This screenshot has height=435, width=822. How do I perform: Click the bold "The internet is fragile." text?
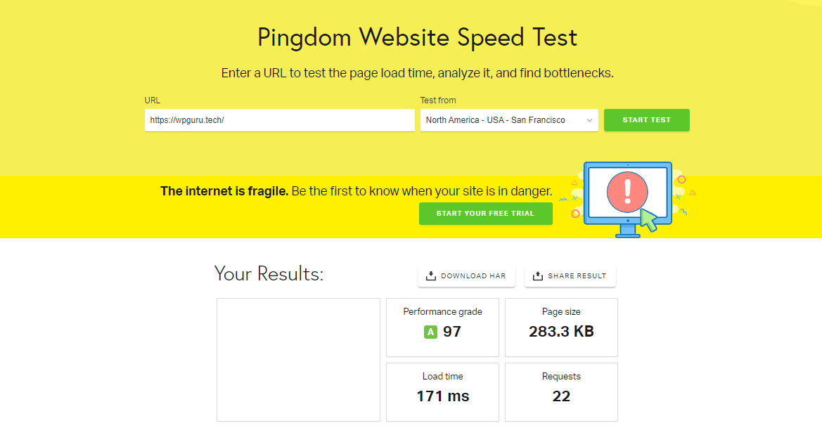pyautogui.click(x=224, y=191)
